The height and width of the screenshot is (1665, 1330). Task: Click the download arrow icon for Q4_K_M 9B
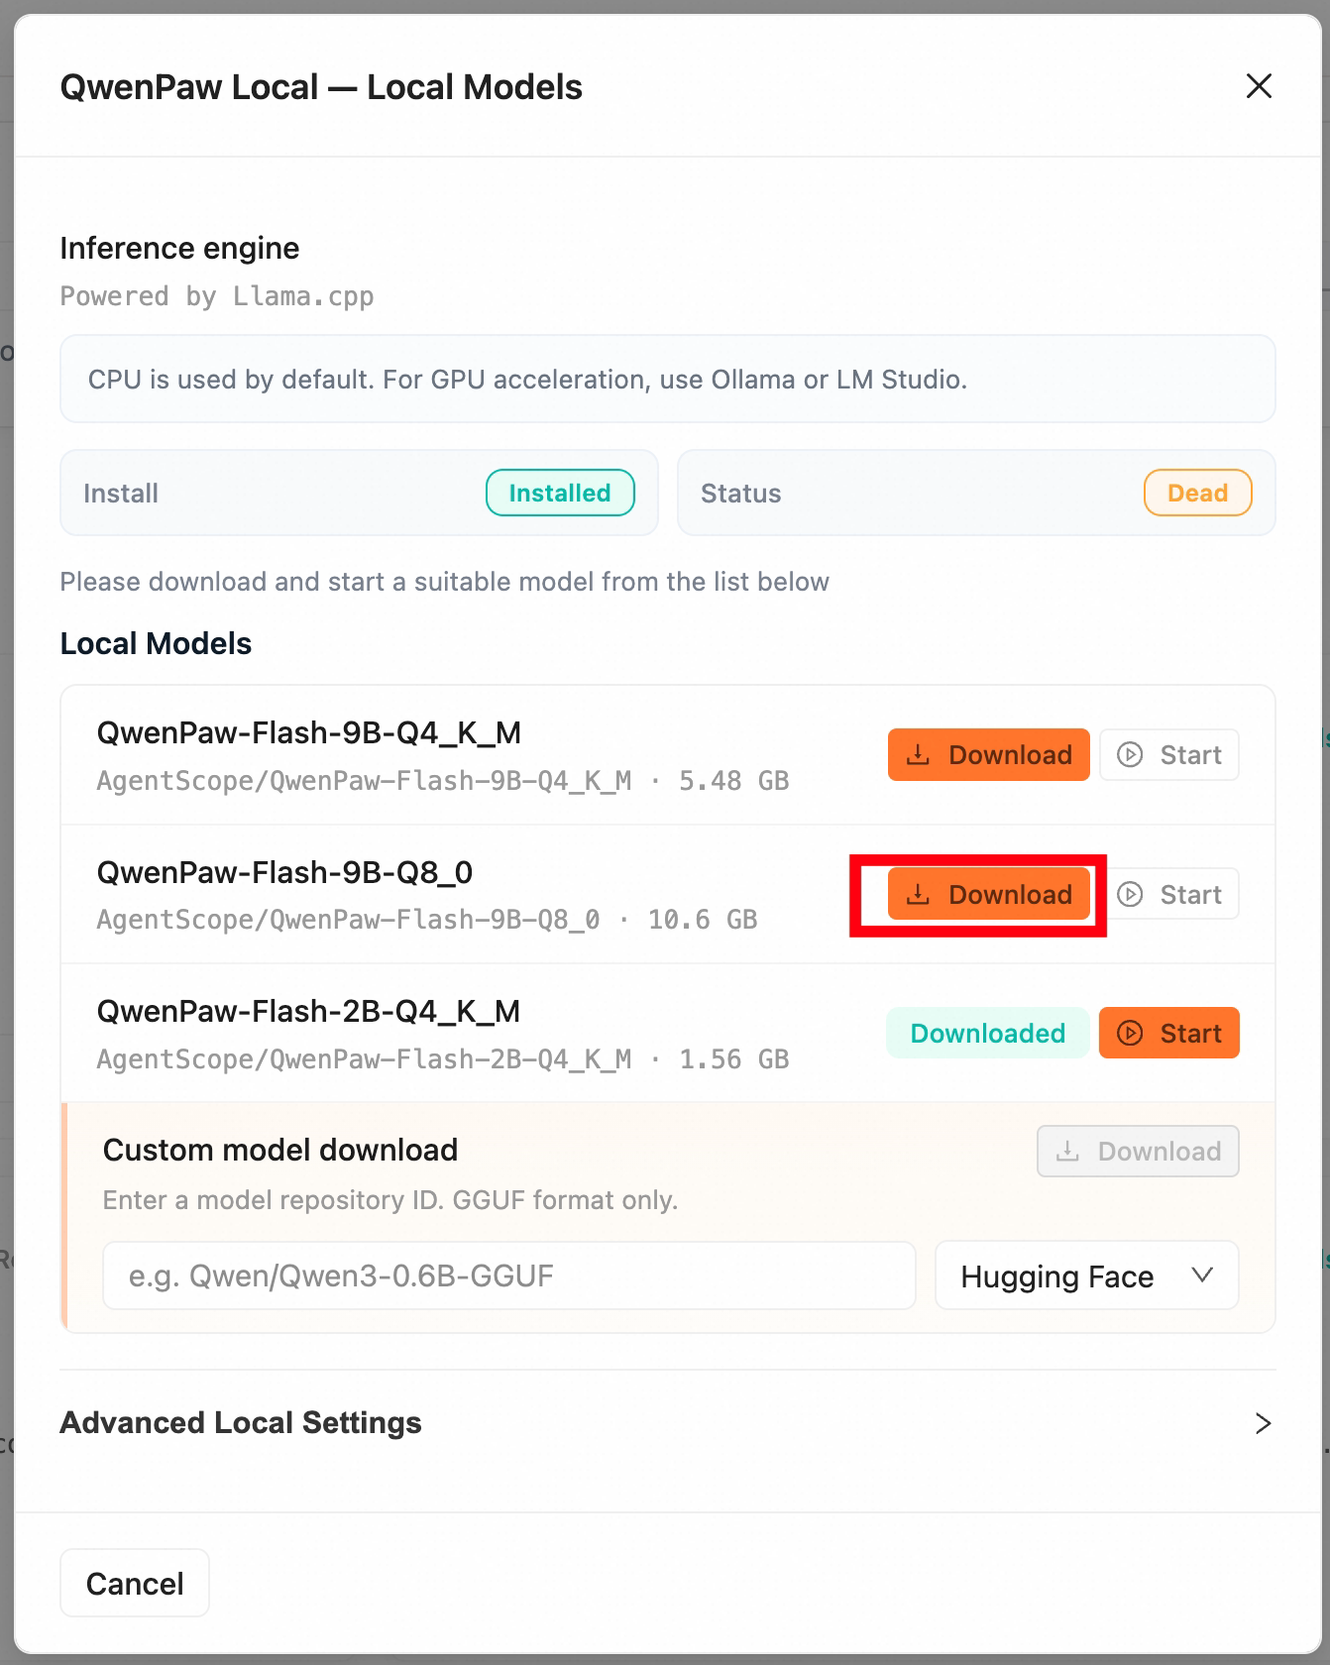919,755
